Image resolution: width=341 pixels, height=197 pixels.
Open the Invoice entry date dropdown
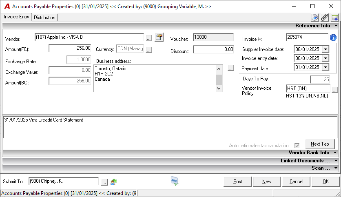click(325, 58)
